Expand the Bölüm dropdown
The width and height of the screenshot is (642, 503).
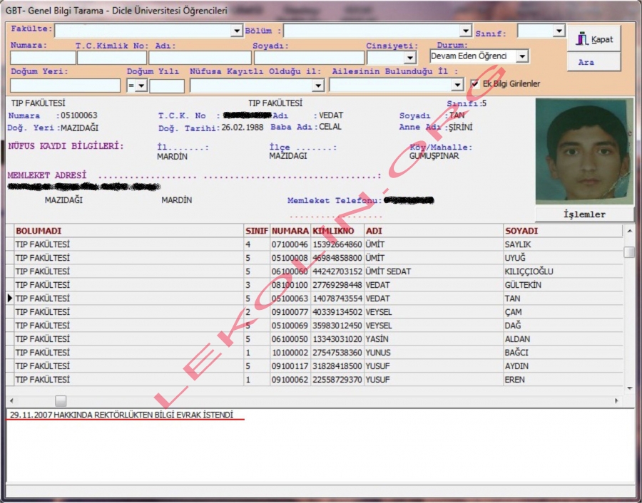click(466, 31)
